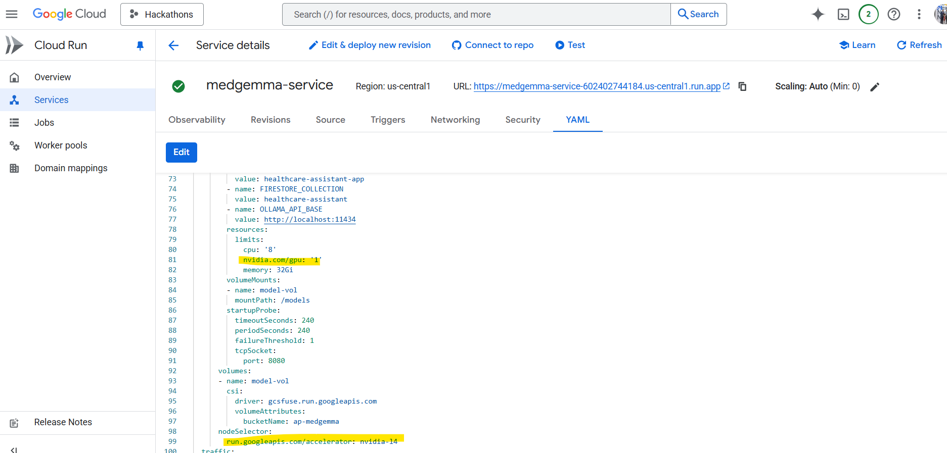Activate Cloud Shell terminal icon
This screenshot has height=453, width=947.
(x=843, y=14)
